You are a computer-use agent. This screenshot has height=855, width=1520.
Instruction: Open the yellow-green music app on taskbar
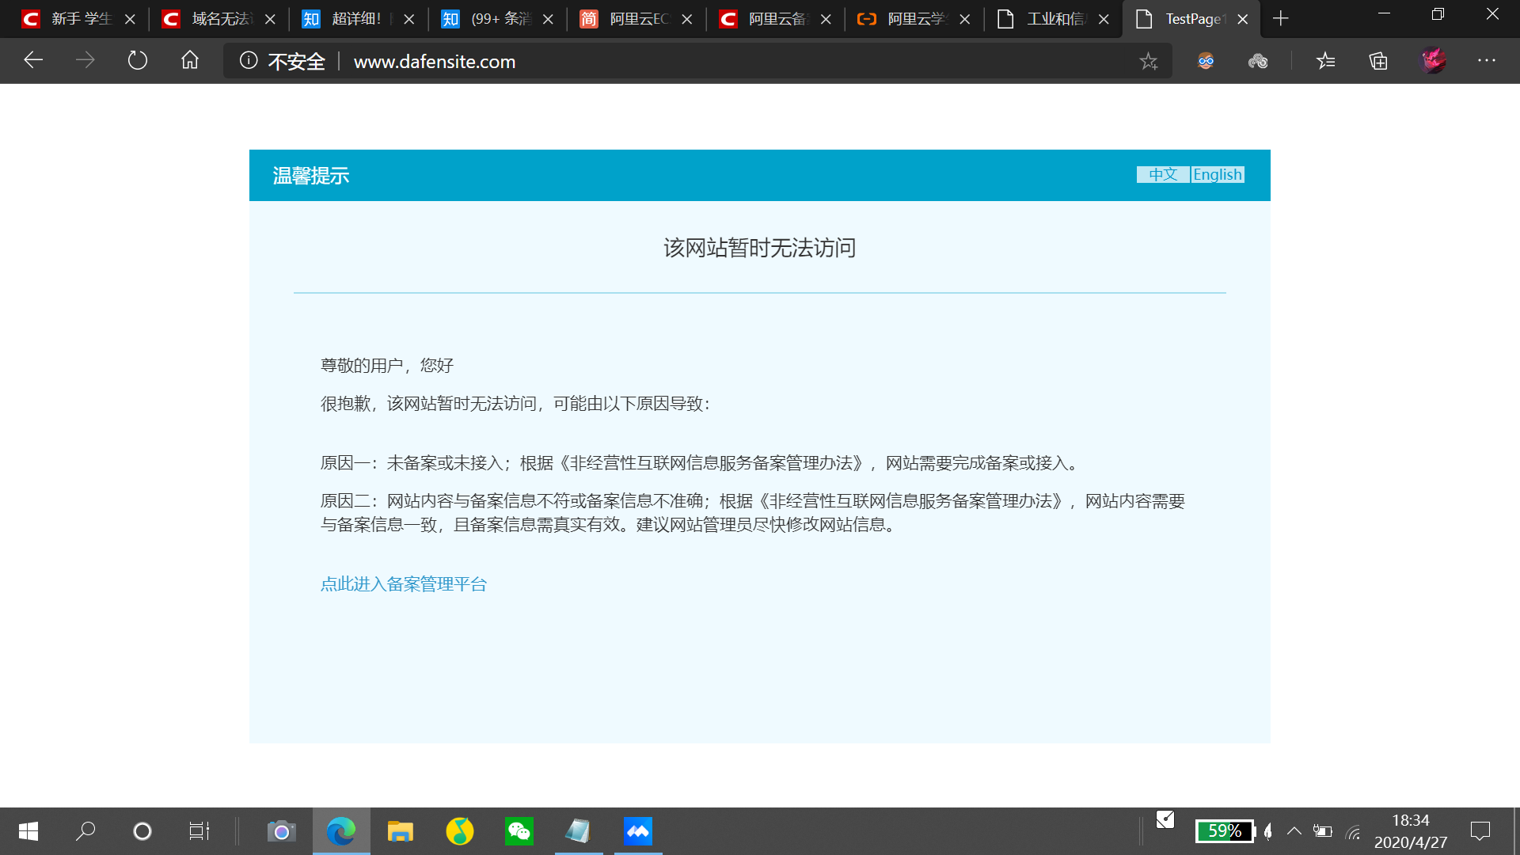tap(460, 831)
